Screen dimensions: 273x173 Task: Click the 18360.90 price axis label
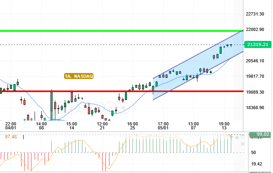coord(255,108)
